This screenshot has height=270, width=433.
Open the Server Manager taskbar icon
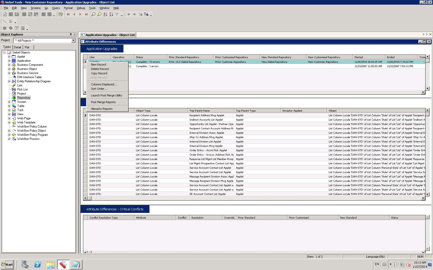[x=25, y=265]
